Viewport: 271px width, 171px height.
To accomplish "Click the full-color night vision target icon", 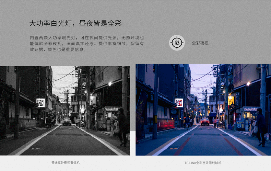I will point(177,43).
